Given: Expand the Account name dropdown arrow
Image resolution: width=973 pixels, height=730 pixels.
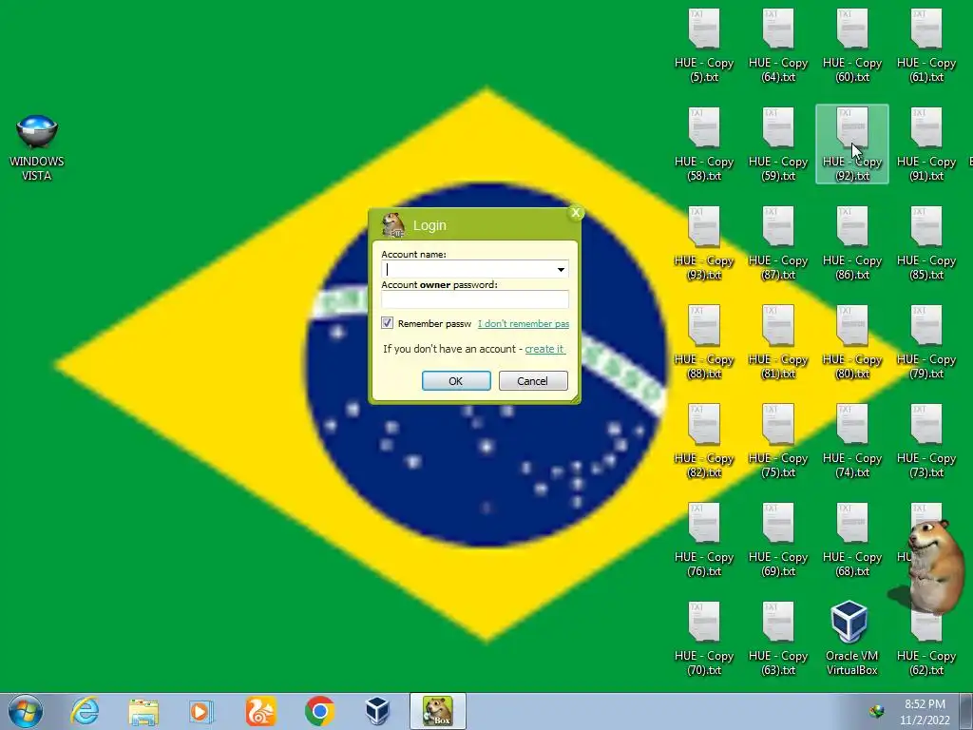Looking at the screenshot, I should 561,269.
